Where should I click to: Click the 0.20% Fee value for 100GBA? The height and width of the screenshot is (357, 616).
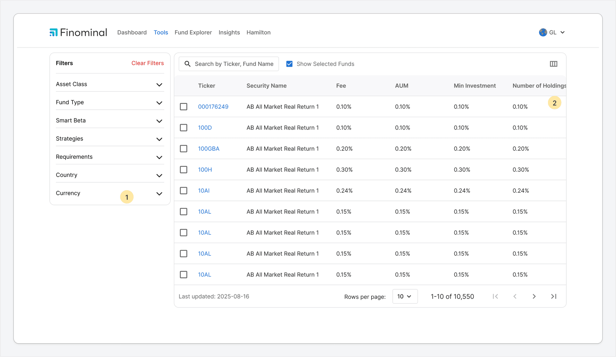pos(344,149)
